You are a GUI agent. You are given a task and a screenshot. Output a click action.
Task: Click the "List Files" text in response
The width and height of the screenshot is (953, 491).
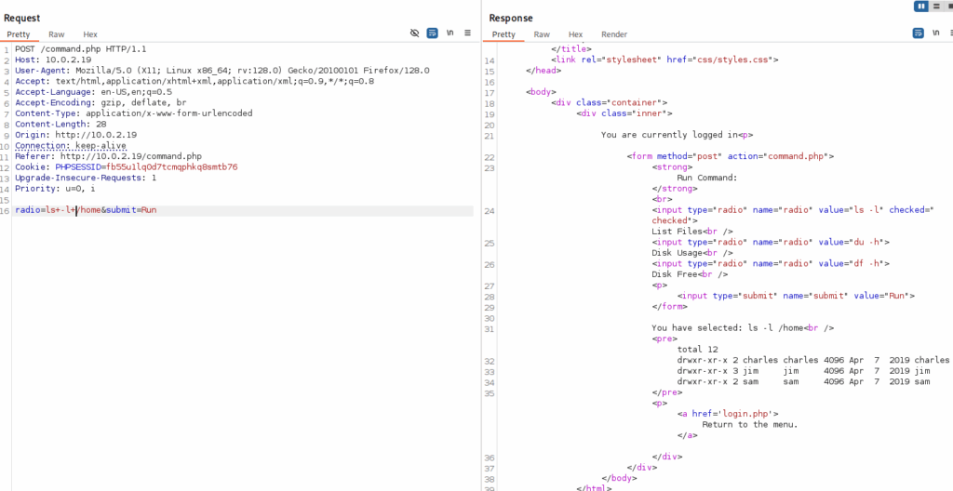pyautogui.click(x=678, y=232)
